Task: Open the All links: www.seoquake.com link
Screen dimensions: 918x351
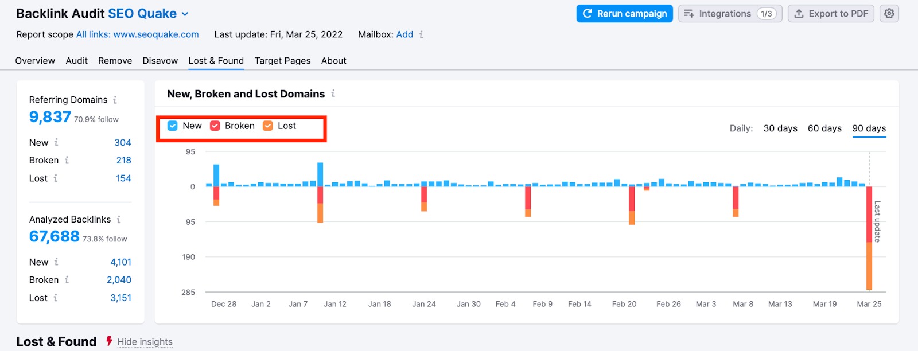Action: point(138,34)
